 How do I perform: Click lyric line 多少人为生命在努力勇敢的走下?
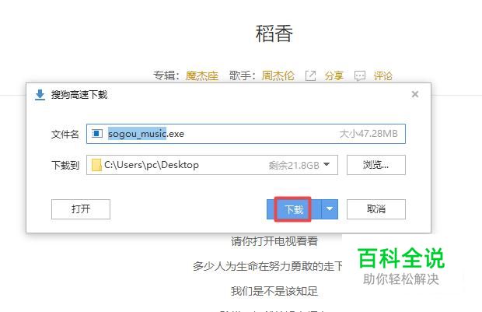click(x=267, y=266)
